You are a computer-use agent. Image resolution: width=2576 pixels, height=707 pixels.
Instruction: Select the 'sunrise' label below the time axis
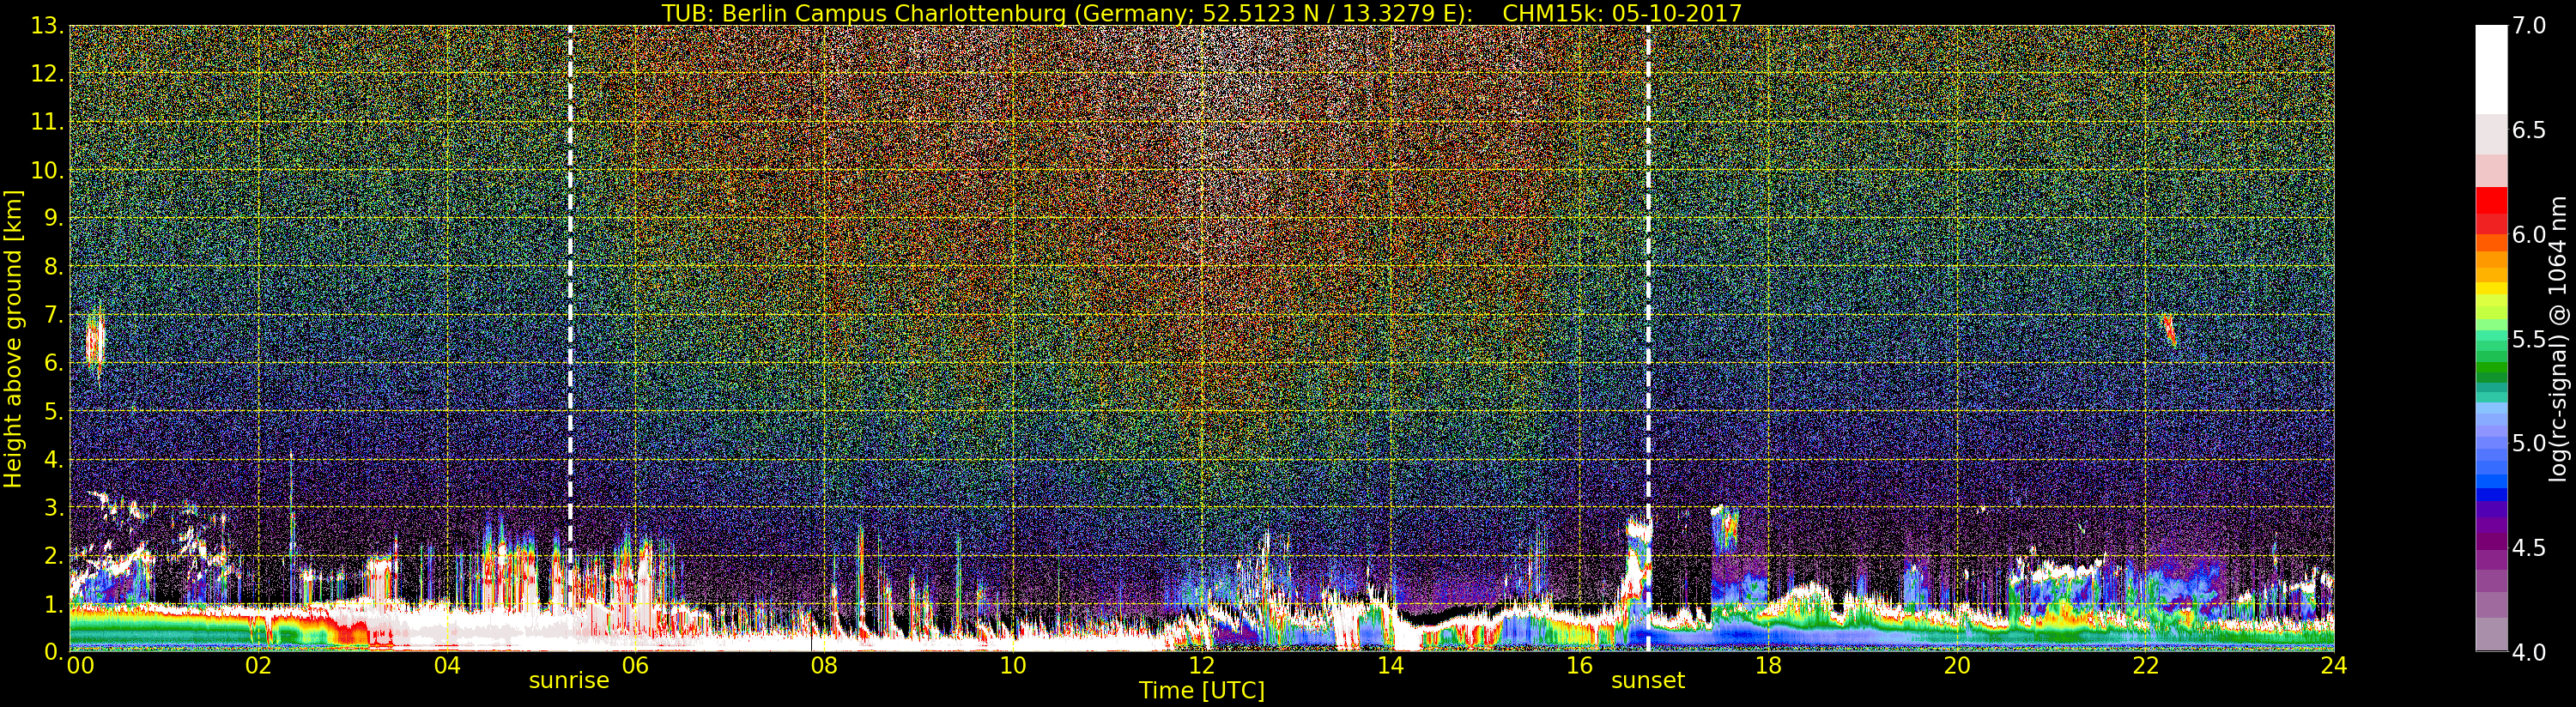pyautogui.click(x=569, y=681)
